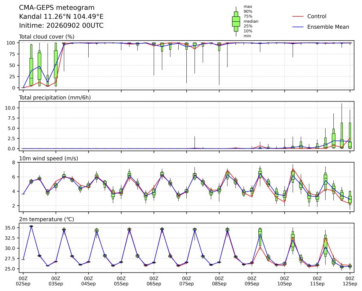Select the red Control legend line
This screenshot has height=291, width=362.
coord(298,16)
